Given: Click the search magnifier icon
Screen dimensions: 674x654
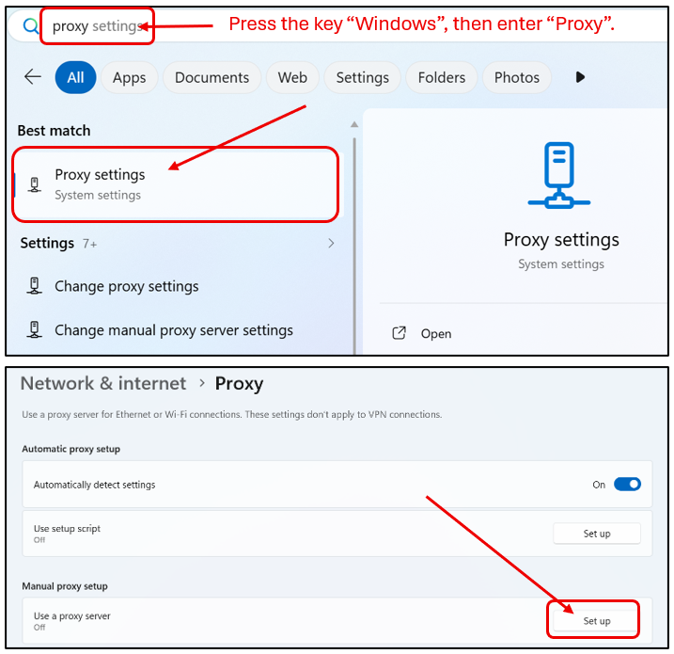Looking at the screenshot, I should point(30,26).
